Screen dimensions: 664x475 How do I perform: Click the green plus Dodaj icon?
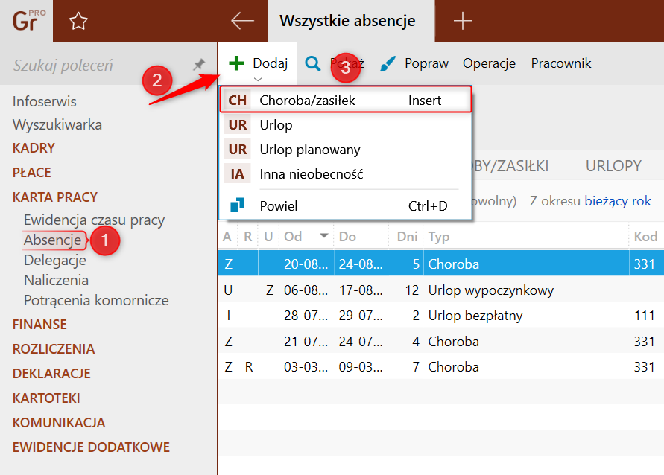coord(236,63)
